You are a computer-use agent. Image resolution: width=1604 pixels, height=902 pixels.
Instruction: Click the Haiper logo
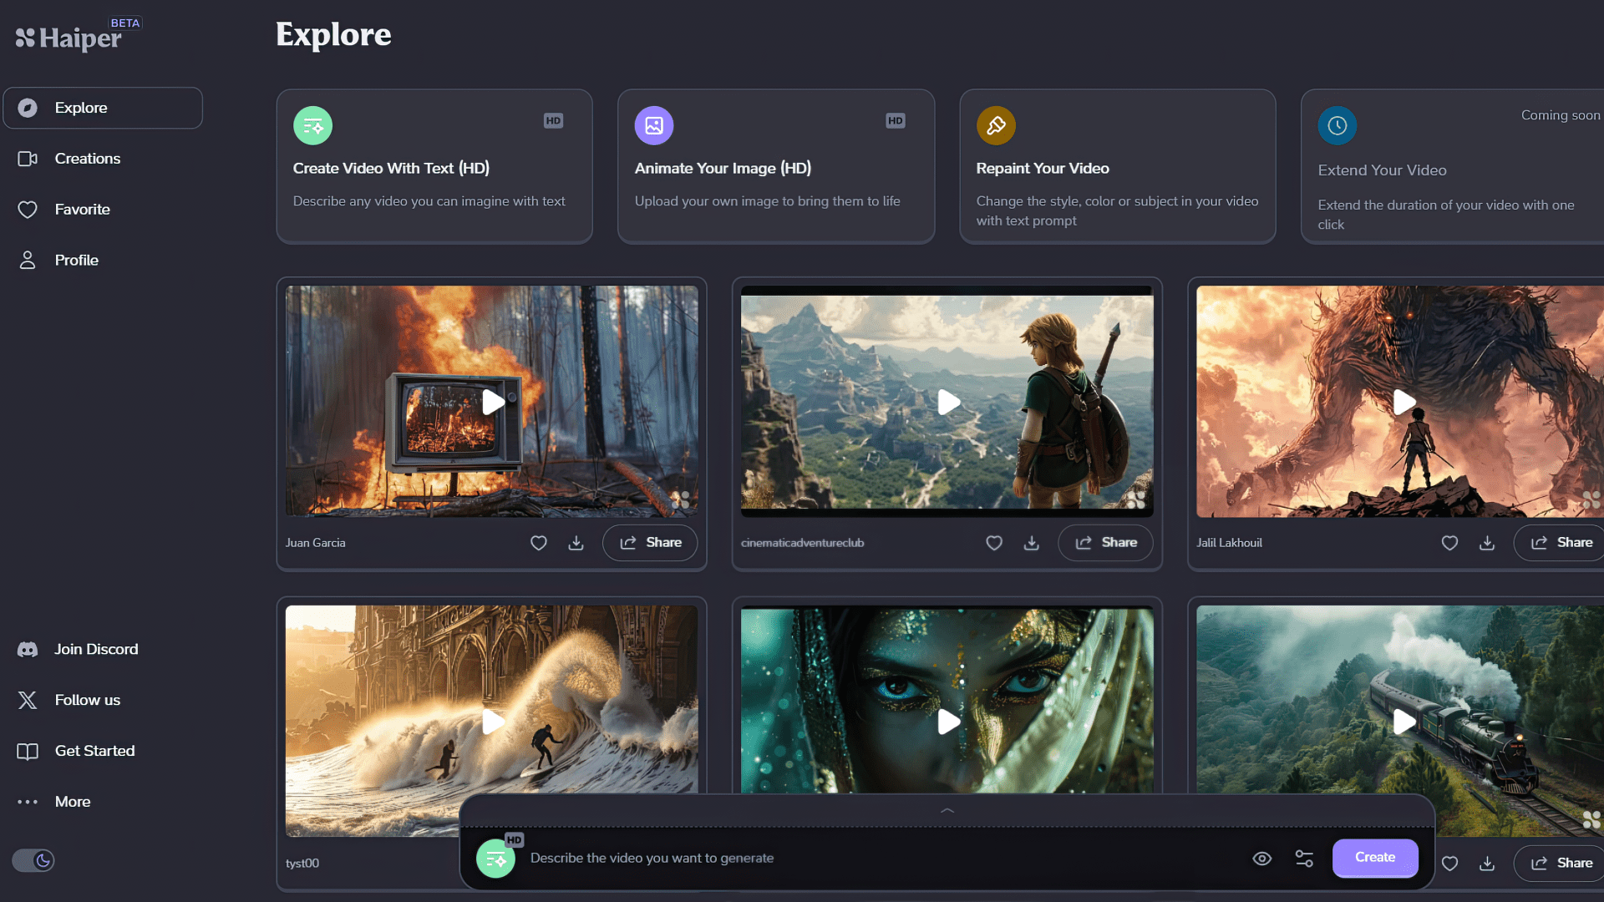[x=69, y=38]
